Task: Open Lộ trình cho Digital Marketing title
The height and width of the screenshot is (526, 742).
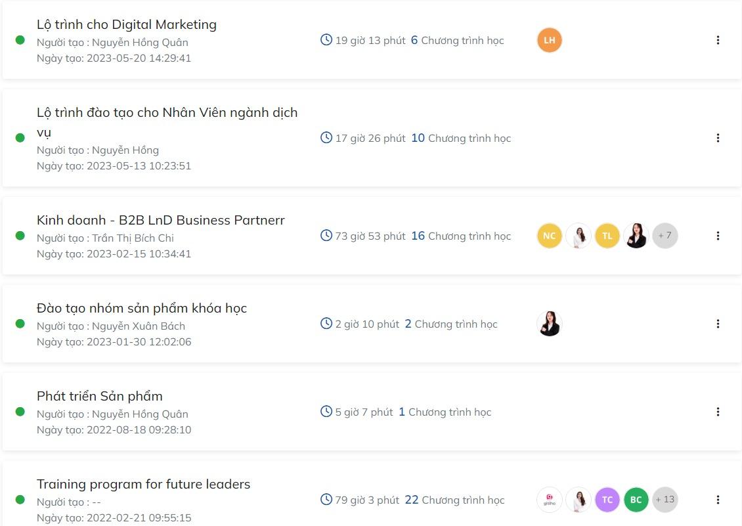Action: tap(127, 25)
